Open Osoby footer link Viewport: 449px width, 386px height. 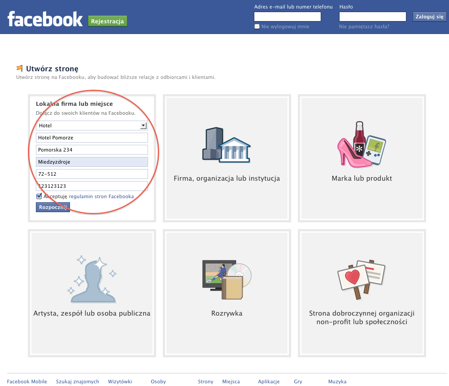[x=158, y=382]
